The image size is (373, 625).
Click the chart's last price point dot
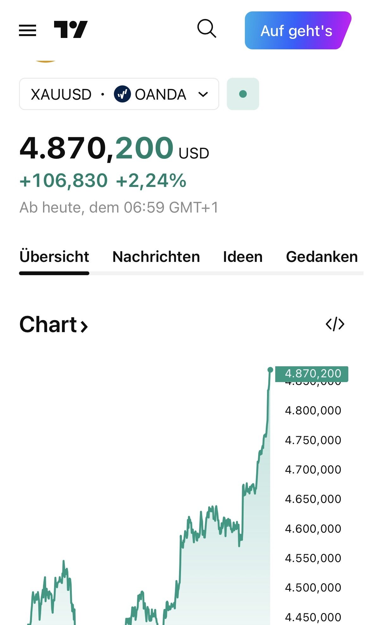tap(270, 370)
